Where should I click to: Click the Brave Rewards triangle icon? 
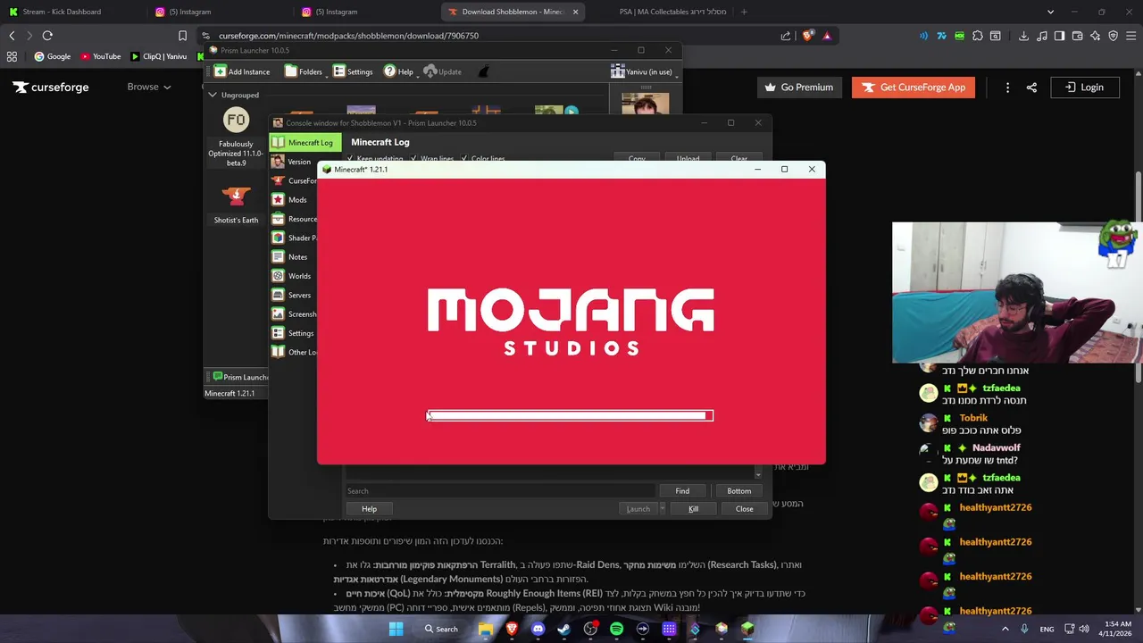point(827,36)
